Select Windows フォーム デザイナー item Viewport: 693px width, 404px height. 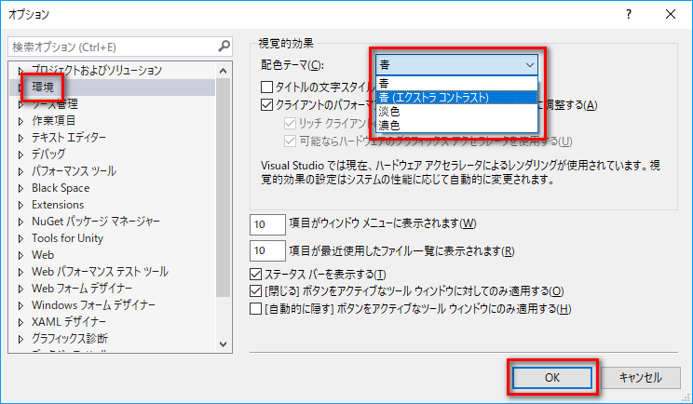(93, 305)
